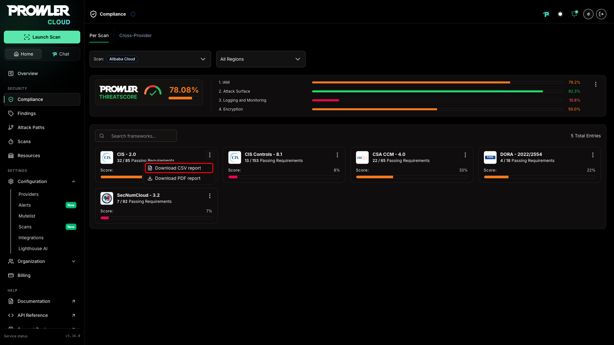The image size is (614, 345).
Task: Open SecNumCloud - 3.2 options menu
Action: 210,196
